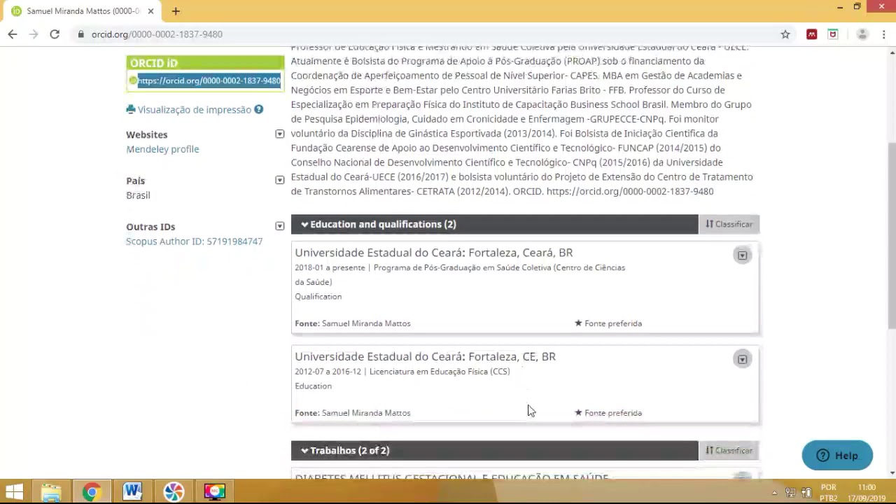Expand details of the Licenciatura education entry
The image size is (896, 504).
point(742,359)
